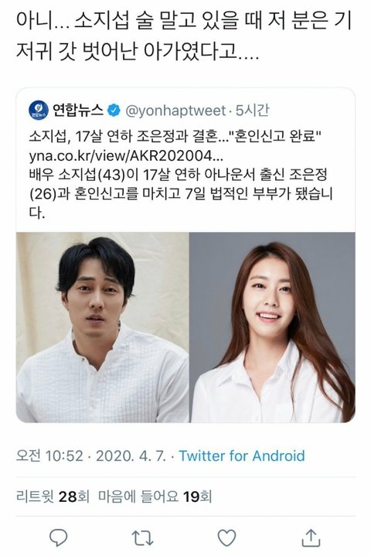Viewport: 371px width, 556px height.
Task: Like the tweet with heart icon
Action: [226, 537]
